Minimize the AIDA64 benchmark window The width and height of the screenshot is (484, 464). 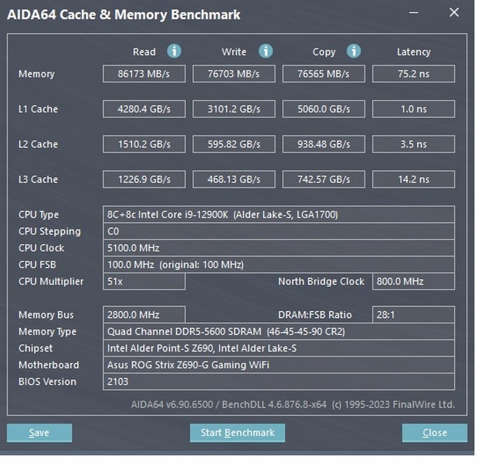[414, 13]
